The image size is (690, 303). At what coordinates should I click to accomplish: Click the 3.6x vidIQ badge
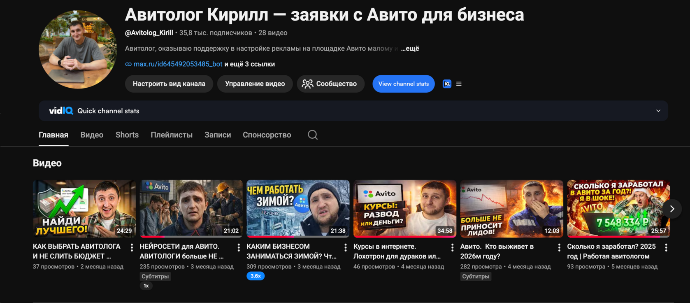coord(256,276)
